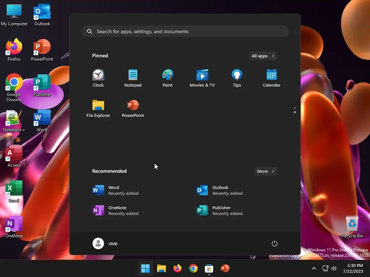Select the Notepad++ desktop shortcut
Viewport: 370px width, 277px height.
click(x=14, y=120)
